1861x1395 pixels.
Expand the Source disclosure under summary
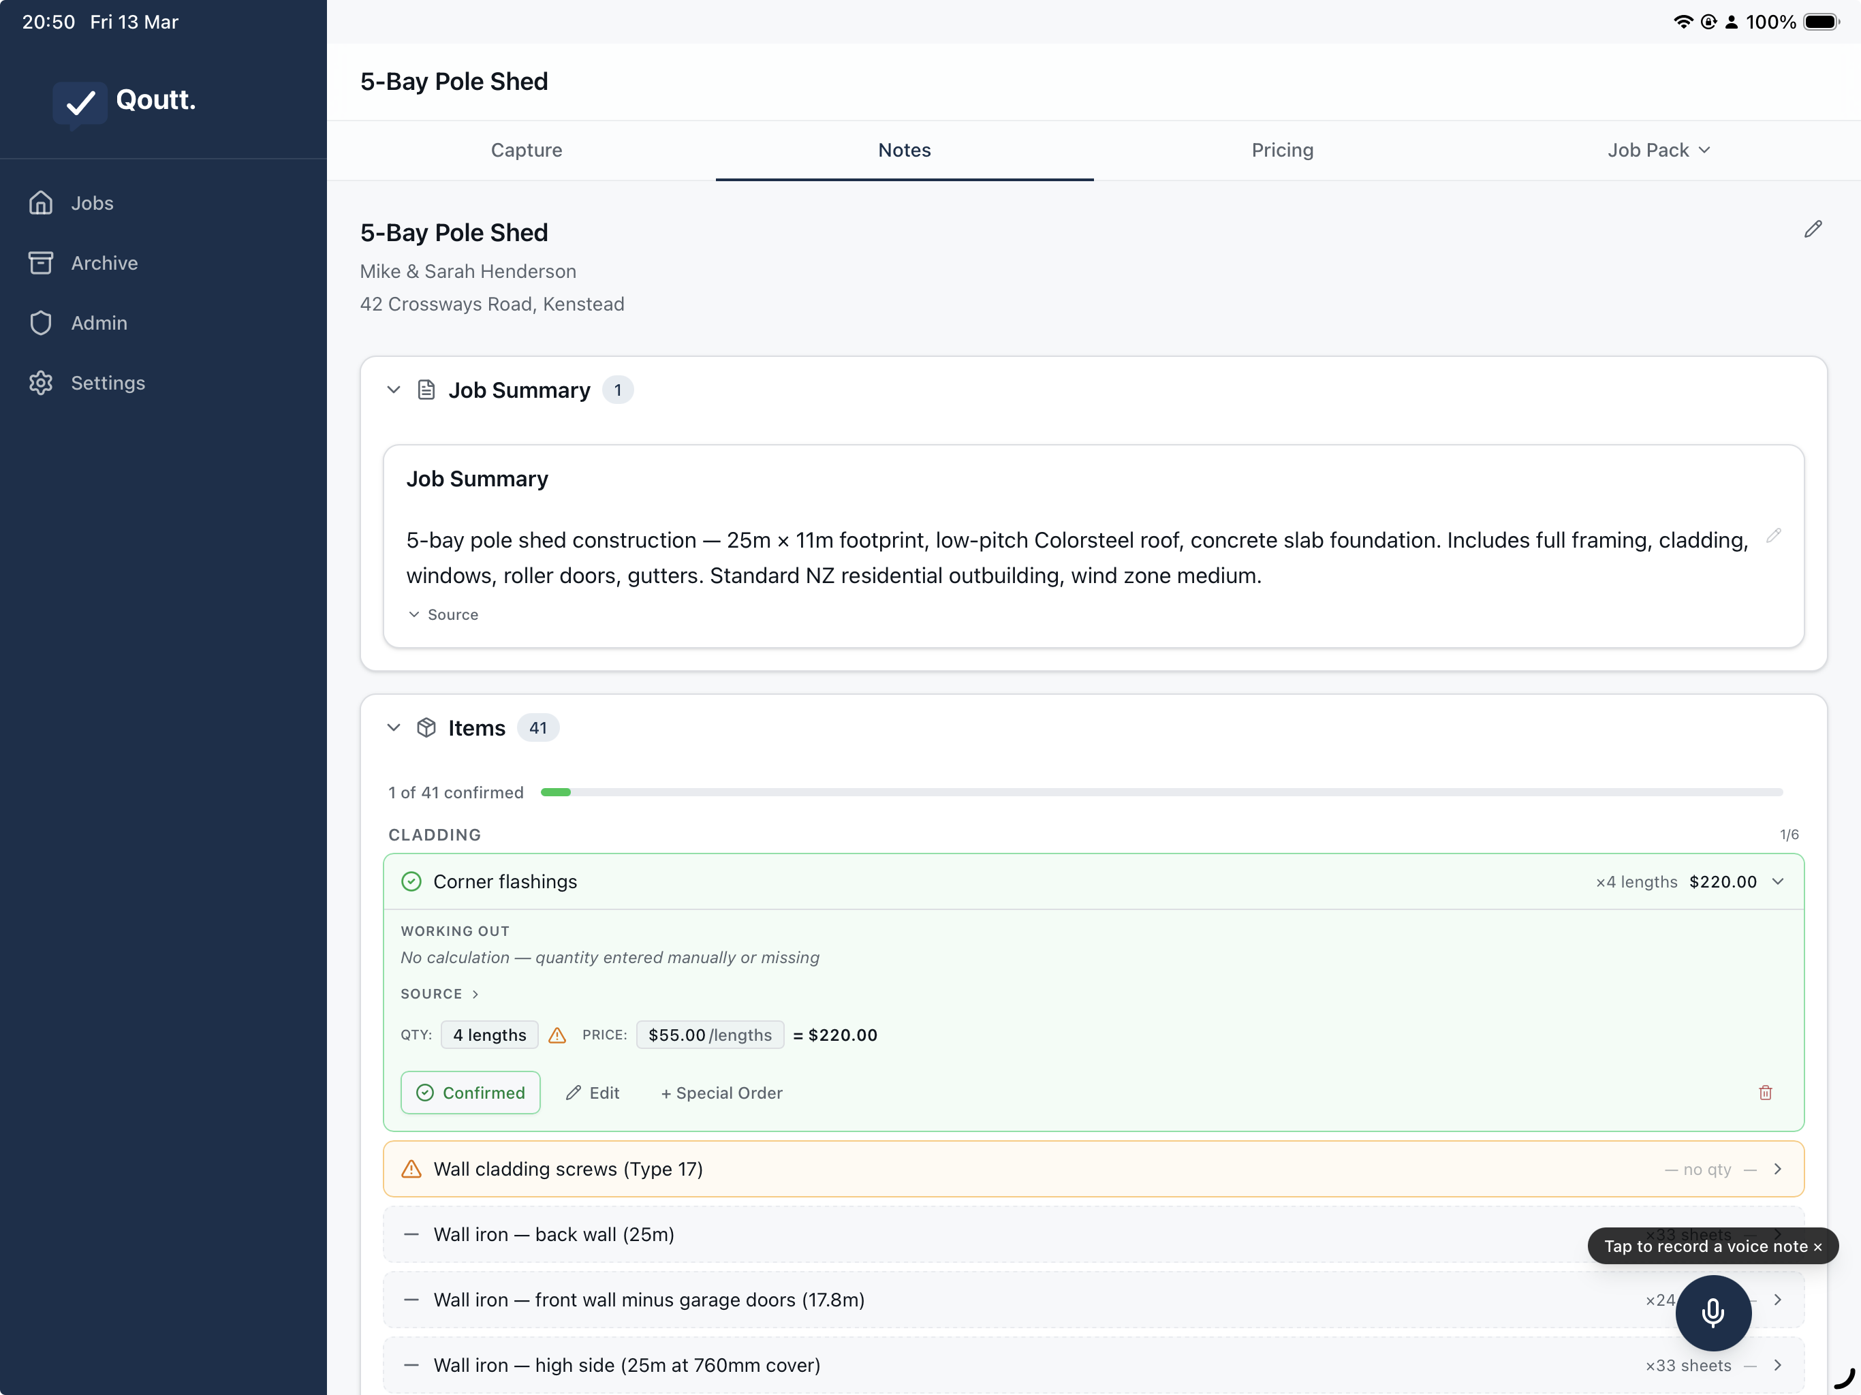(443, 614)
